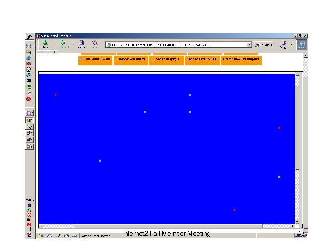Click the Internet Explorer quick-launch icon
Image resolution: width=333 pixels, height=250 pixels.
pos(29,58)
